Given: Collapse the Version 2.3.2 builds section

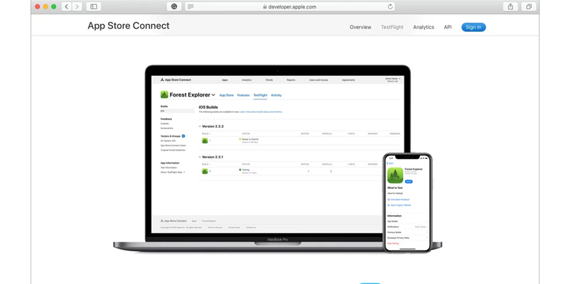Looking at the screenshot, I should (200, 126).
